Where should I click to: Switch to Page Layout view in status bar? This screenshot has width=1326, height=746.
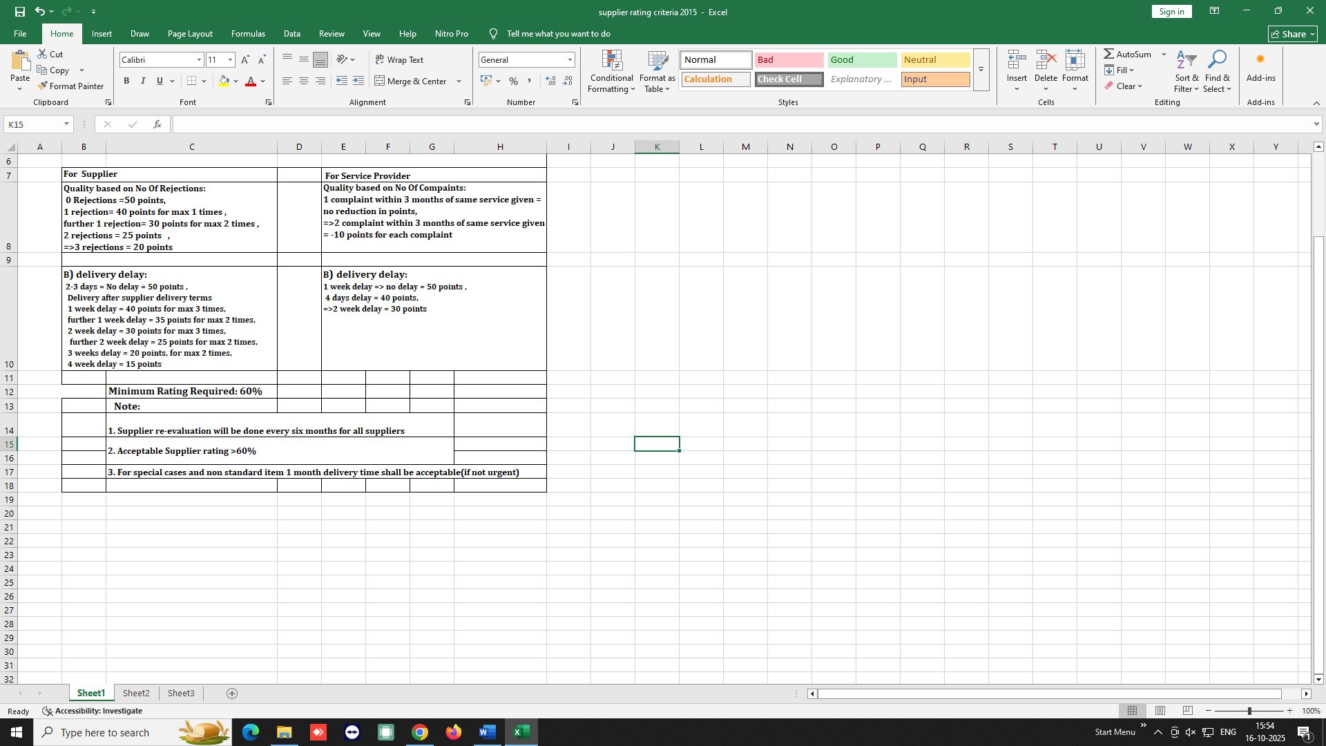click(x=1160, y=711)
